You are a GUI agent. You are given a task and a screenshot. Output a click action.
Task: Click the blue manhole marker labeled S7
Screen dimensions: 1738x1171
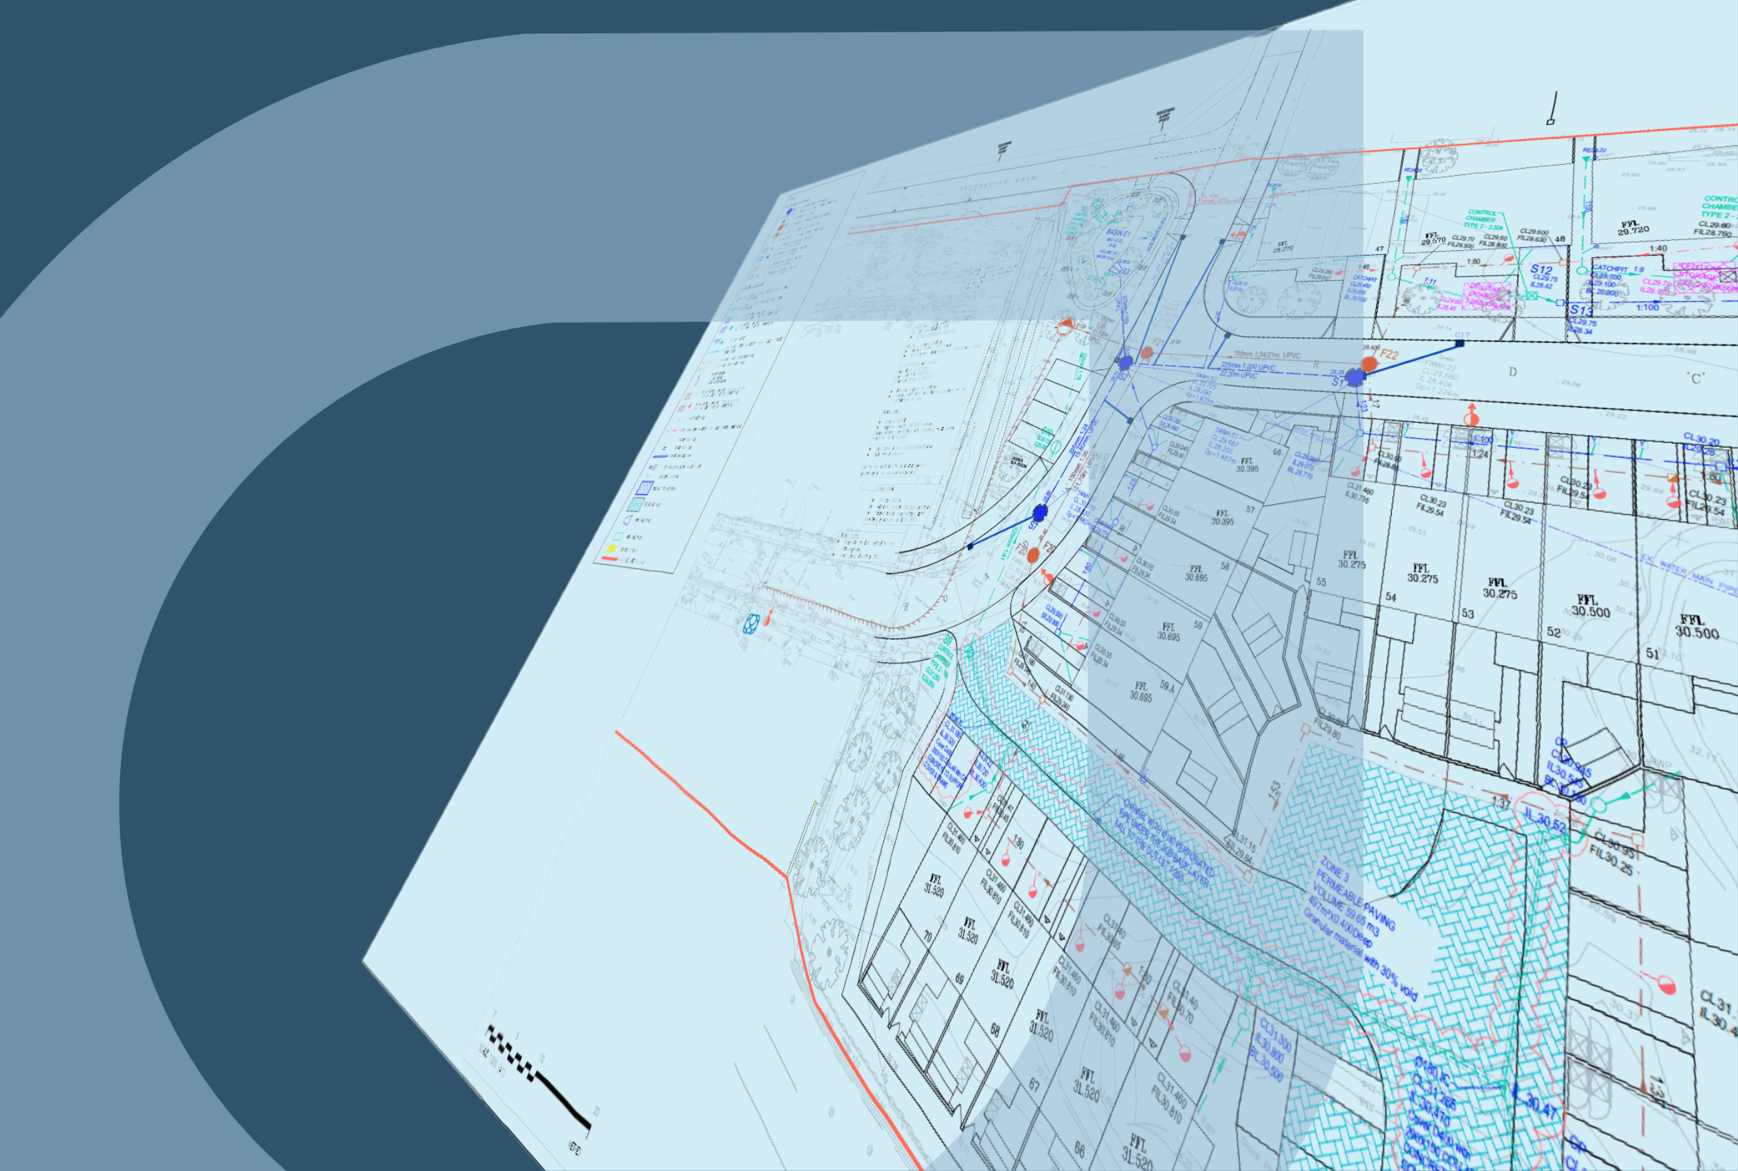point(1040,513)
